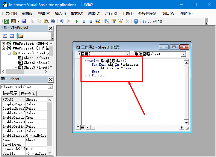Open the 编辑(E) menu
The height and width of the screenshot is (157, 216).
pos(28,13)
